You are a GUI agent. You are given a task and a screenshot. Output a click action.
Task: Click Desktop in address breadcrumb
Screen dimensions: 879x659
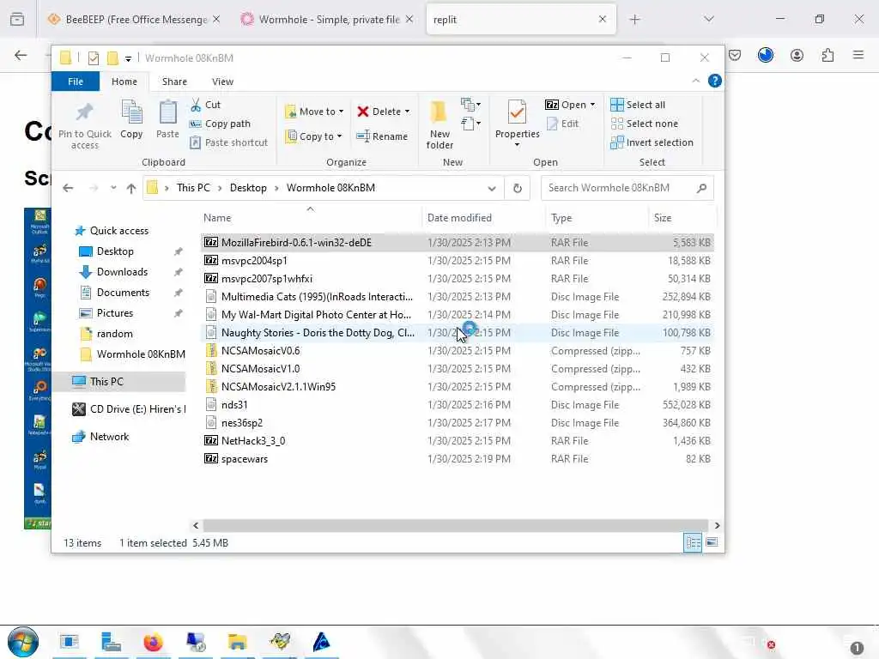coord(248,188)
